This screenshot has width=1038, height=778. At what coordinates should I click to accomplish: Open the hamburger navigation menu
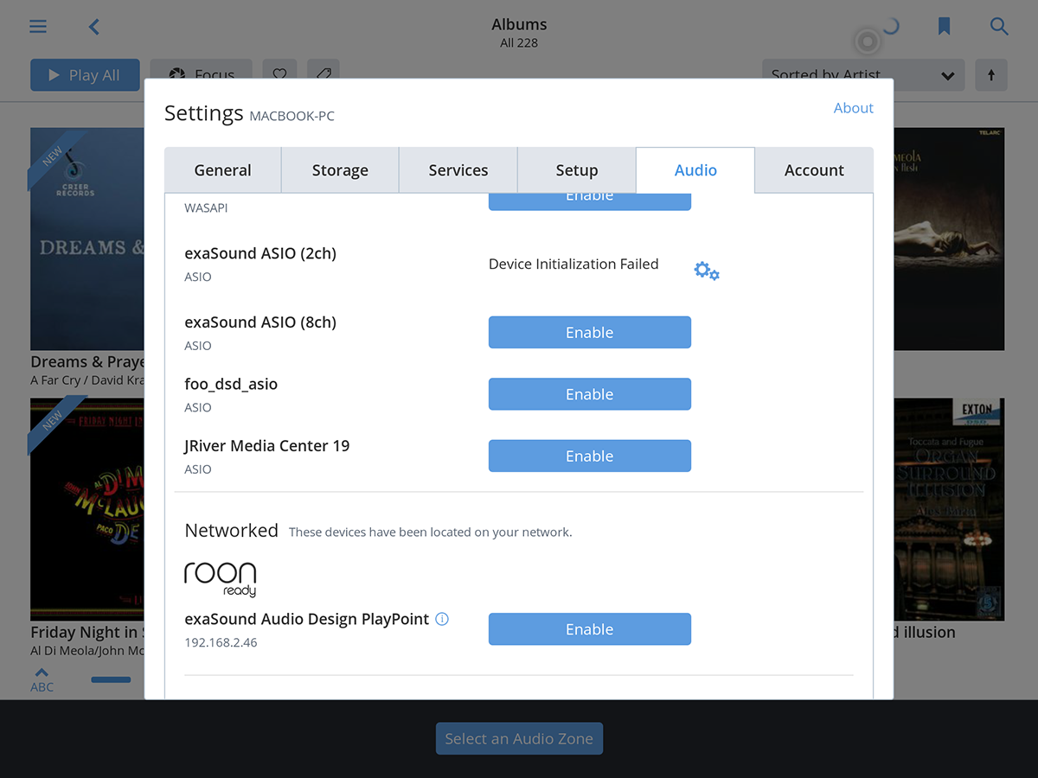pos(38,27)
